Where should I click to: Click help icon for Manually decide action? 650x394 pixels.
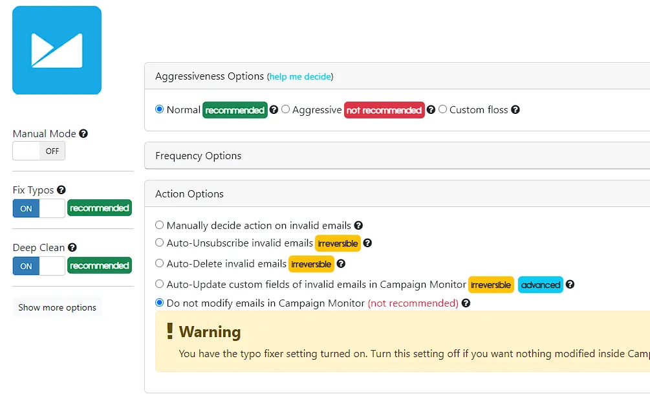(358, 226)
